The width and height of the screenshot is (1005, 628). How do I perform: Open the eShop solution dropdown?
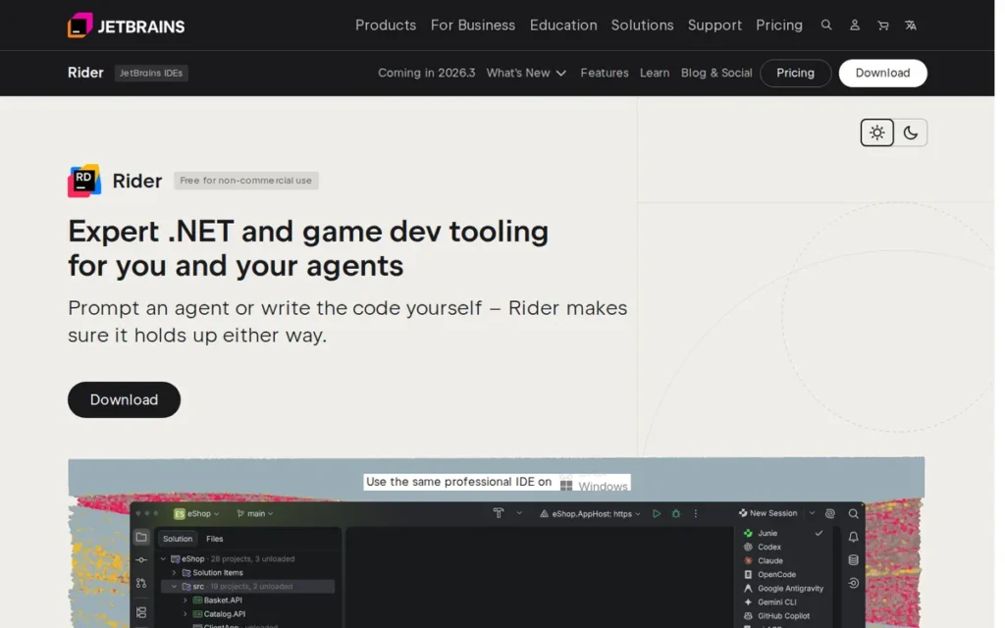(196, 513)
